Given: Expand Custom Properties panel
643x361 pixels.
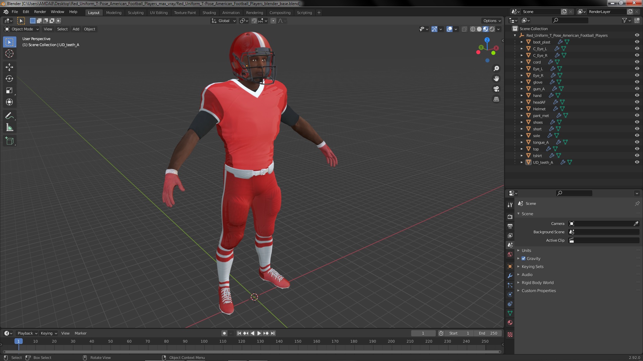Looking at the screenshot, I should pos(539,290).
